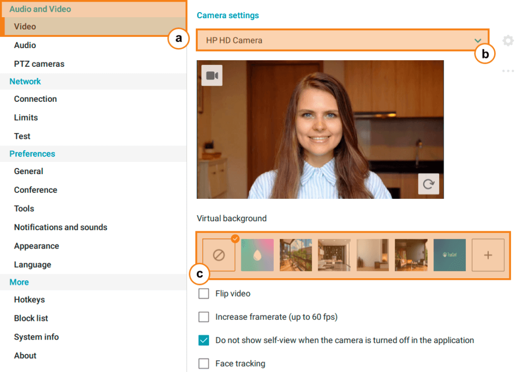Viewport: 518px width, 372px height.
Task: Enable Increase framerate up to 60 fps
Action: 204,317
